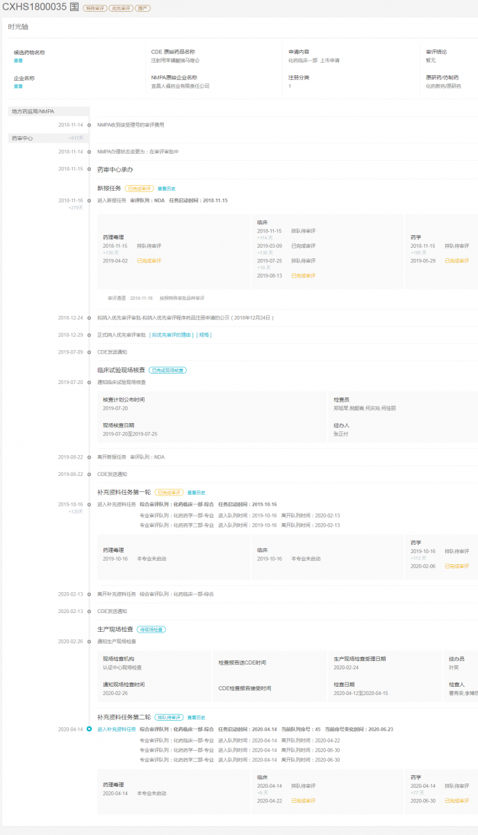Open the 规格 link
This screenshot has height=835, width=478.
(x=204, y=335)
